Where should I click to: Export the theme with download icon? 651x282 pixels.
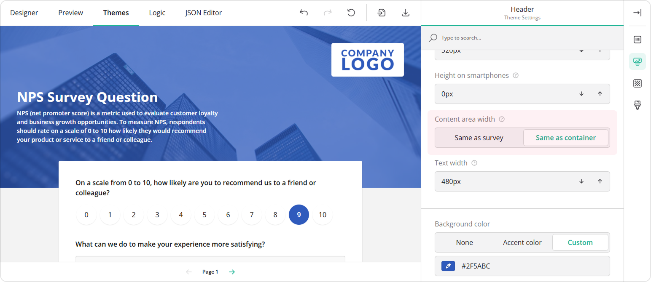[x=406, y=13]
